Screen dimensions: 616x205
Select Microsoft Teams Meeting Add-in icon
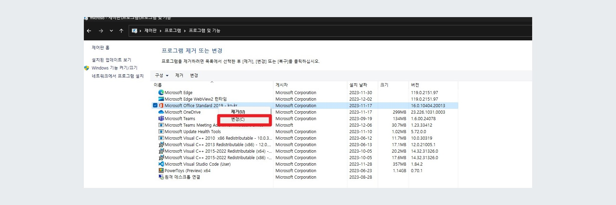(161, 125)
